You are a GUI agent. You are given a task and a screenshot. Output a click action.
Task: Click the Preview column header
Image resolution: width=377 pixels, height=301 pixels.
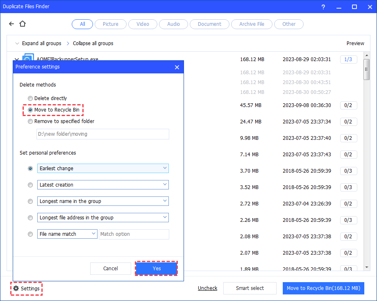coord(355,43)
